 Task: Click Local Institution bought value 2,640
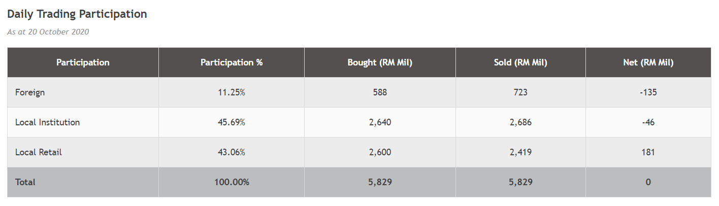click(380, 122)
